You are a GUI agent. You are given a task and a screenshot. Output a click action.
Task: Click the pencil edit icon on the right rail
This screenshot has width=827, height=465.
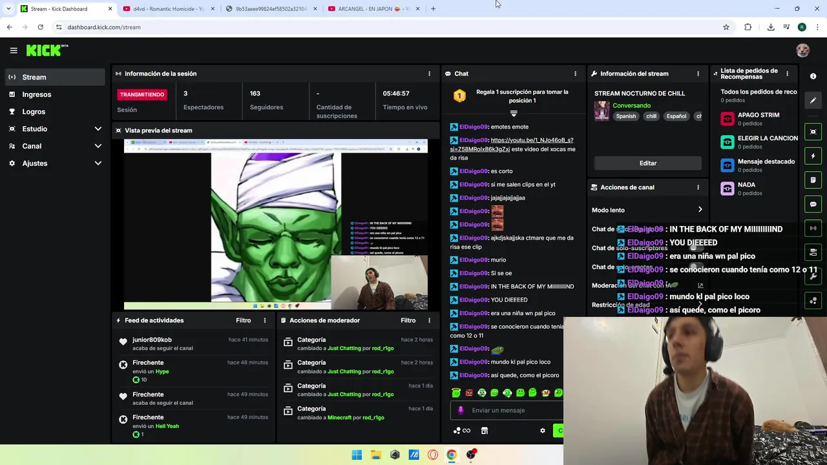pos(813,100)
